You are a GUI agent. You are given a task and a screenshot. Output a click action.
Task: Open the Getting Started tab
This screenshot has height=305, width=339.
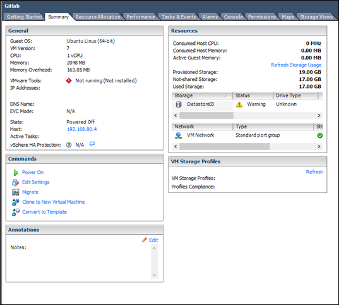click(24, 17)
